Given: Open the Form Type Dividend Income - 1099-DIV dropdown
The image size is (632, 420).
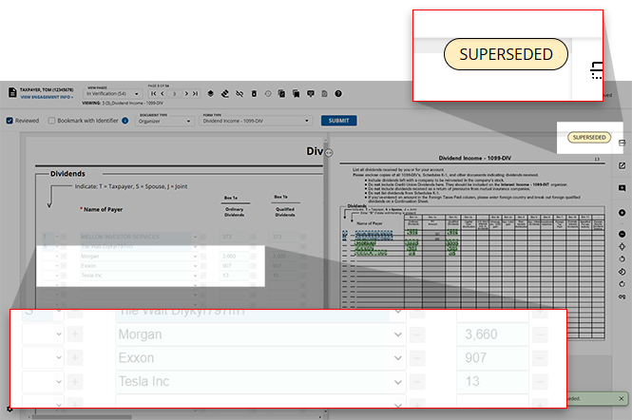Looking at the screenshot, I should click(x=256, y=121).
